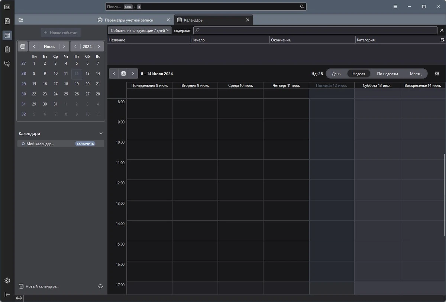
Task: Sort events by Название column
Action: click(149, 40)
